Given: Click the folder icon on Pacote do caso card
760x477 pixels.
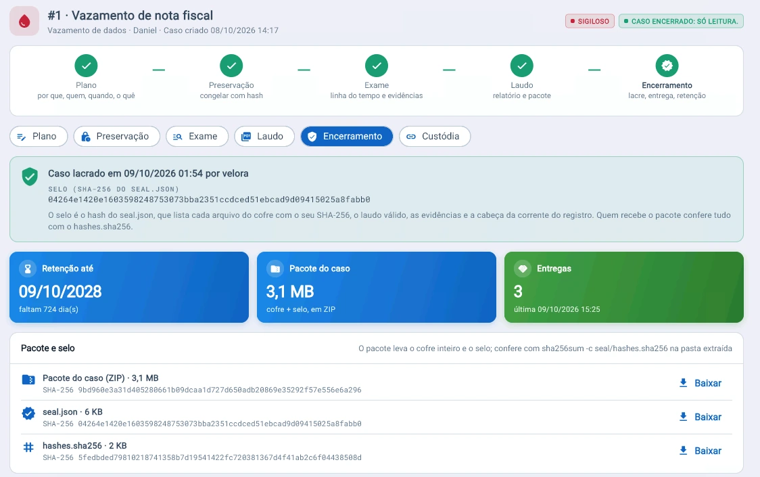Looking at the screenshot, I should pyautogui.click(x=275, y=269).
